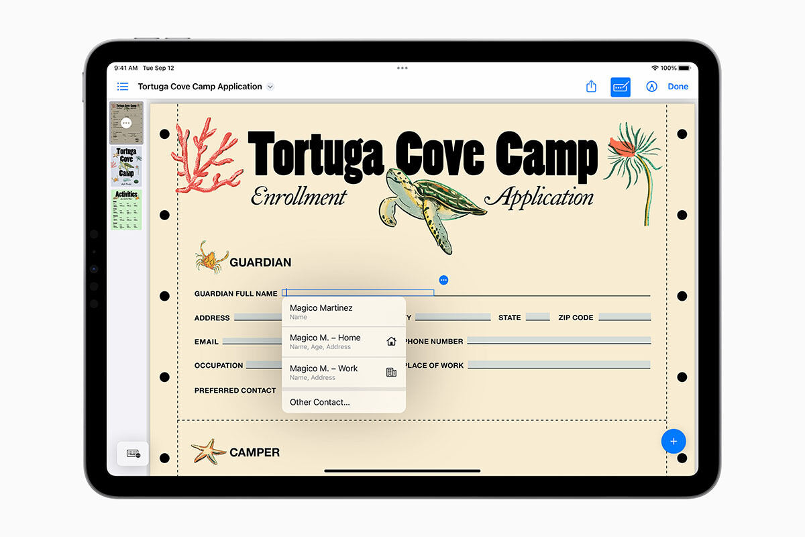
Task: Choose Magico M. – Home contact entry
Action: (x=343, y=342)
